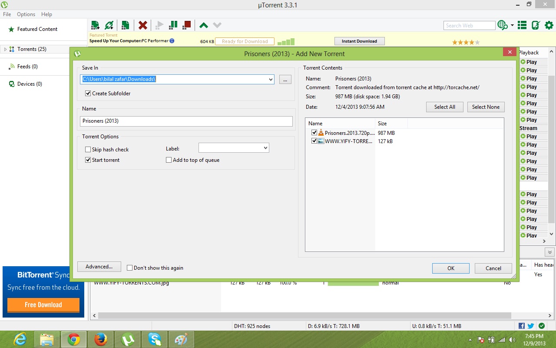The height and width of the screenshot is (348, 556).
Task: Click the Featured Content star icon
Action: [11, 29]
